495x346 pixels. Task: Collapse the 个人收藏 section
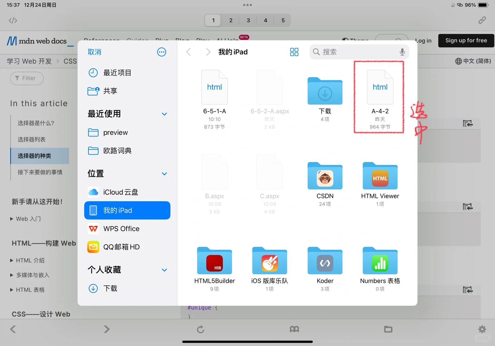pos(164,270)
